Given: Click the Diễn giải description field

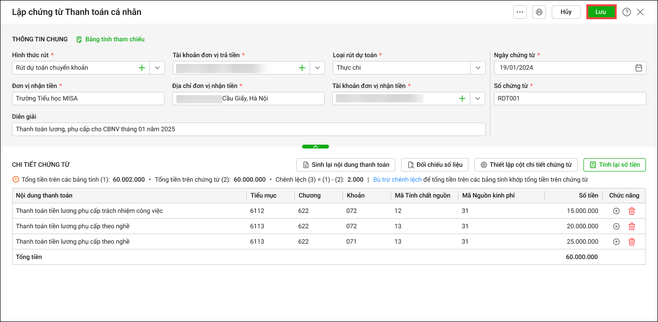Looking at the screenshot, I should [x=248, y=129].
